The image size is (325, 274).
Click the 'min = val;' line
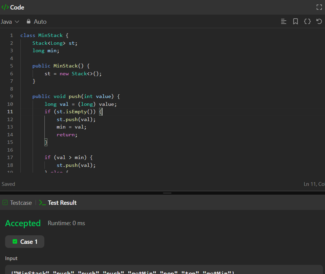point(71,127)
